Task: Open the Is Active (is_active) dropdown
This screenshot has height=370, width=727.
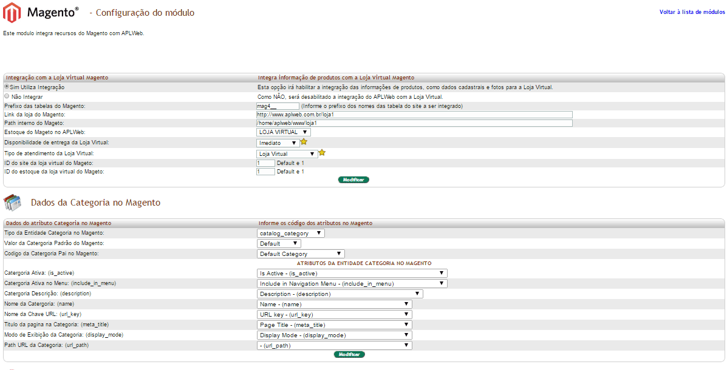Action: coord(352,273)
